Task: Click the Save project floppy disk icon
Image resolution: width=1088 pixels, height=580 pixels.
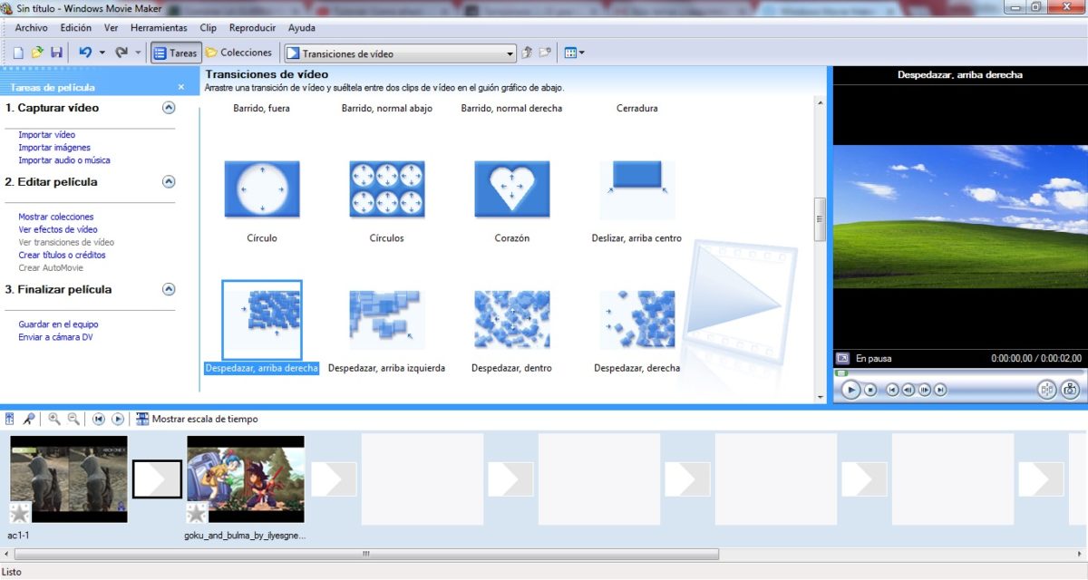Action: point(56,53)
